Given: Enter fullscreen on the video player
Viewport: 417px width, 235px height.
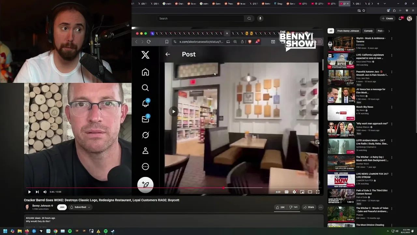Looking at the screenshot, I should tap(318, 192).
